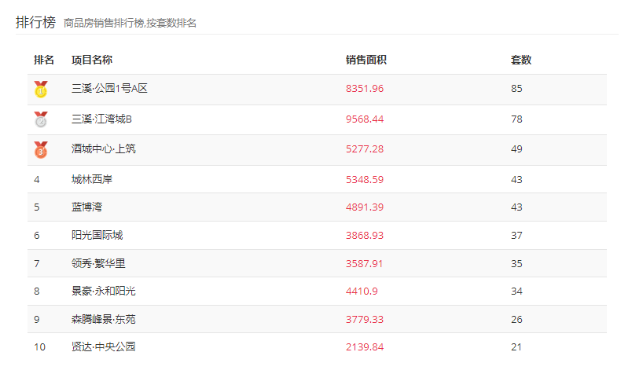Select project name 城林西岸
Screen dimensions: 621x374
[x=92, y=179]
